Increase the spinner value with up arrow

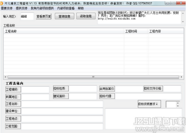click(x=178, y=103)
